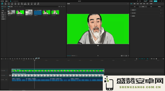Image resolution: width=165 pixels, height=91 pixels.
Task: Switch to the Speed tab in the properties panel
Action: (x=138, y=4)
